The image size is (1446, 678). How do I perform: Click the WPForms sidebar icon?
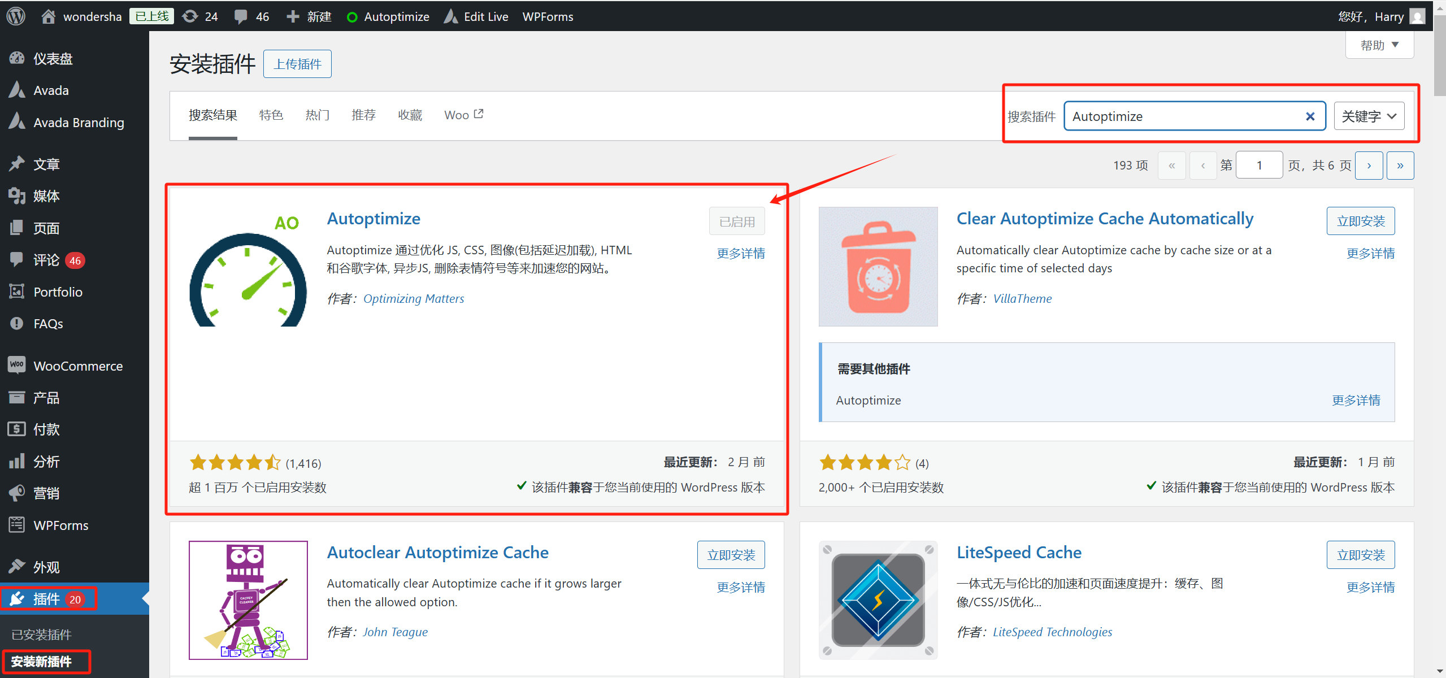17,524
